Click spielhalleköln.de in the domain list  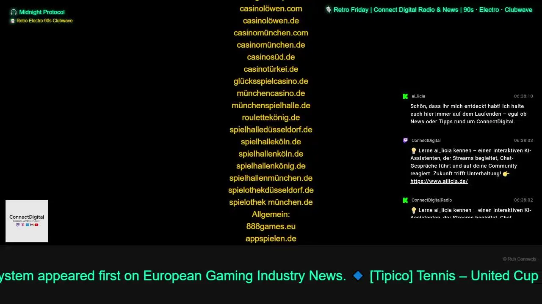pyautogui.click(x=271, y=142)
